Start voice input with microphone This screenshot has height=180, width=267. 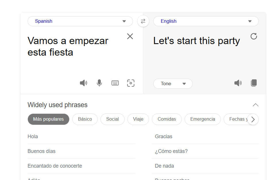[x=99, y=83]
